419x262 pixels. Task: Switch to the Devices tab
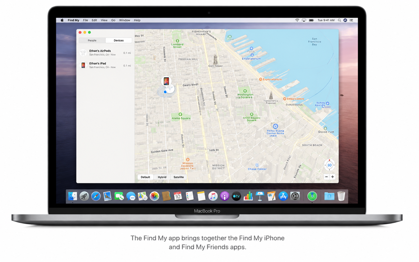point(119,40)
